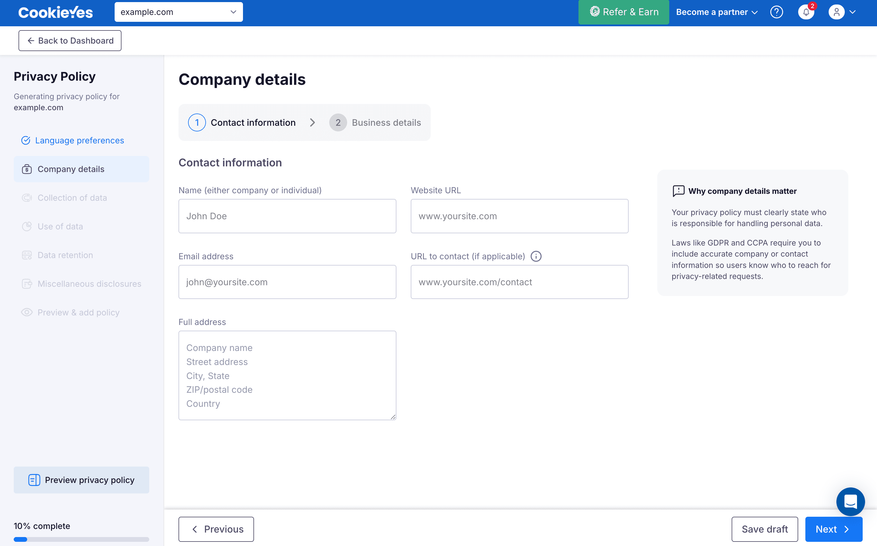Click the info icon next to URL to contact

(536, 256)
